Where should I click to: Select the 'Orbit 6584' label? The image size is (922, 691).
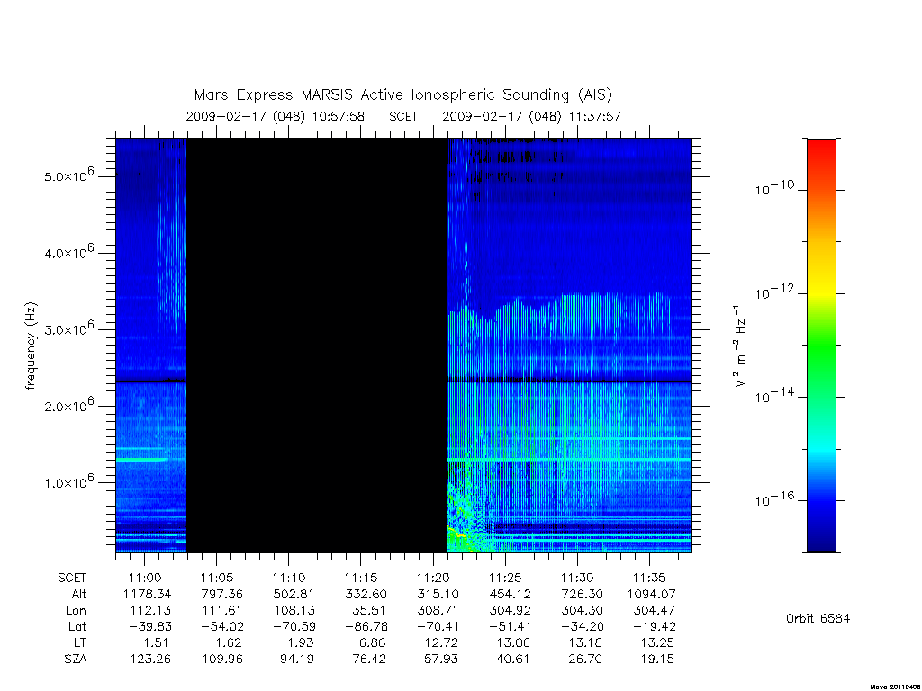click(818, 618)
